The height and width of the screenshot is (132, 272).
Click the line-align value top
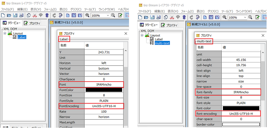coord(241,76)
